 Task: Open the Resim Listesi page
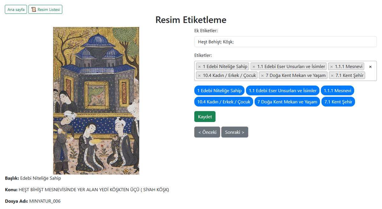click(45, 10)
